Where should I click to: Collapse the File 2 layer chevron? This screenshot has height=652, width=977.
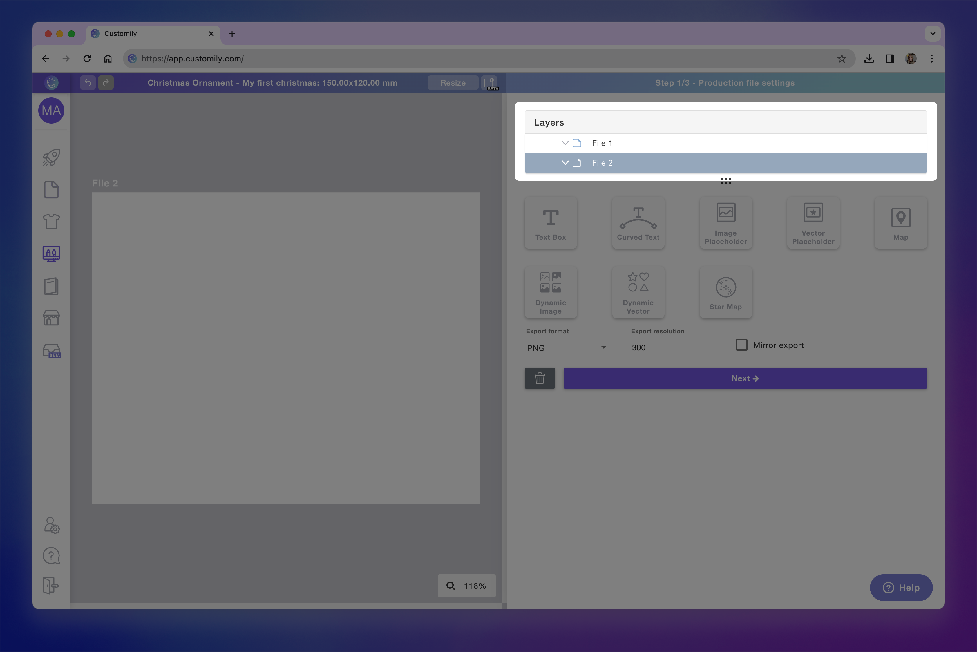565,163
